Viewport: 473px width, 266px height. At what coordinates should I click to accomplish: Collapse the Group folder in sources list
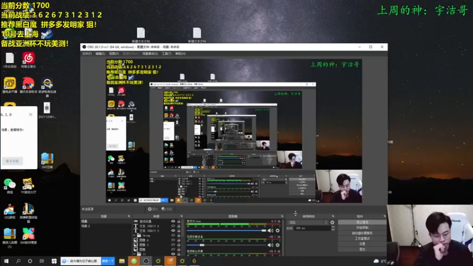[x=135, y=235]
